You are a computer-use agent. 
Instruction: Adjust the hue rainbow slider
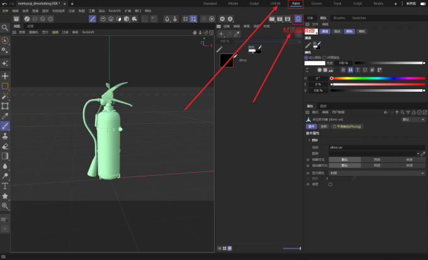(x=378, y=79)
